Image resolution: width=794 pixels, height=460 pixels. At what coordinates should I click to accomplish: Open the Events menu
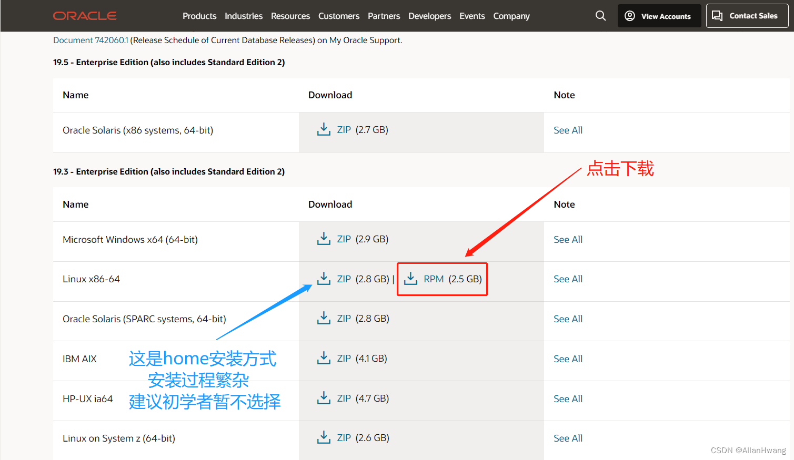(x=472, y=16)
